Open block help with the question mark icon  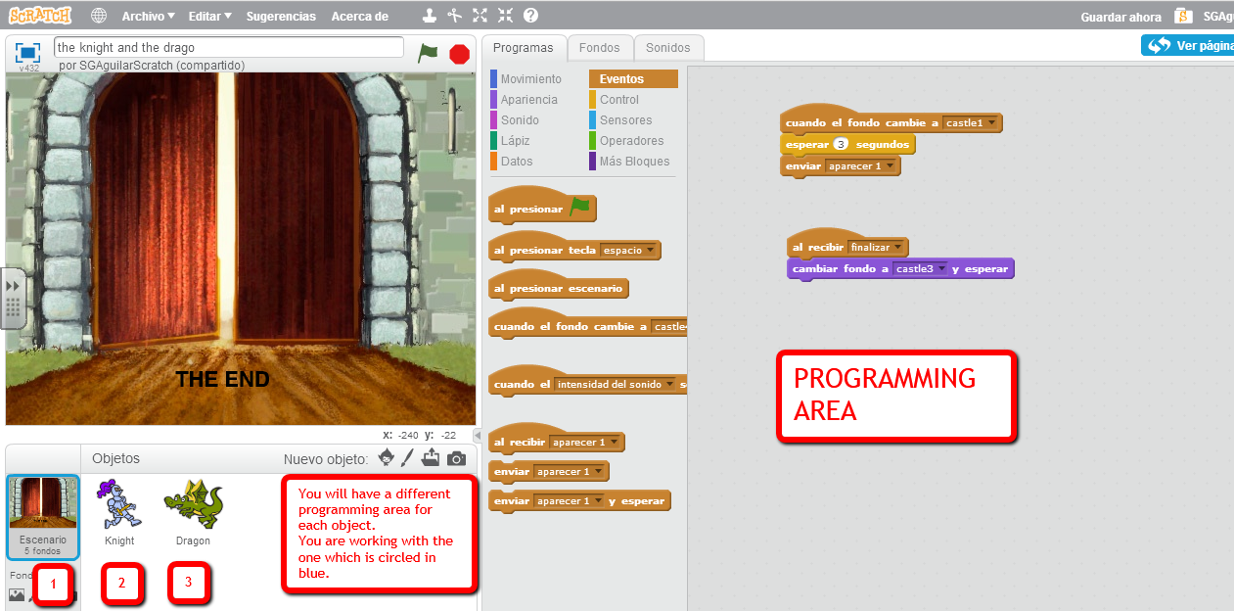click(529, 15)
